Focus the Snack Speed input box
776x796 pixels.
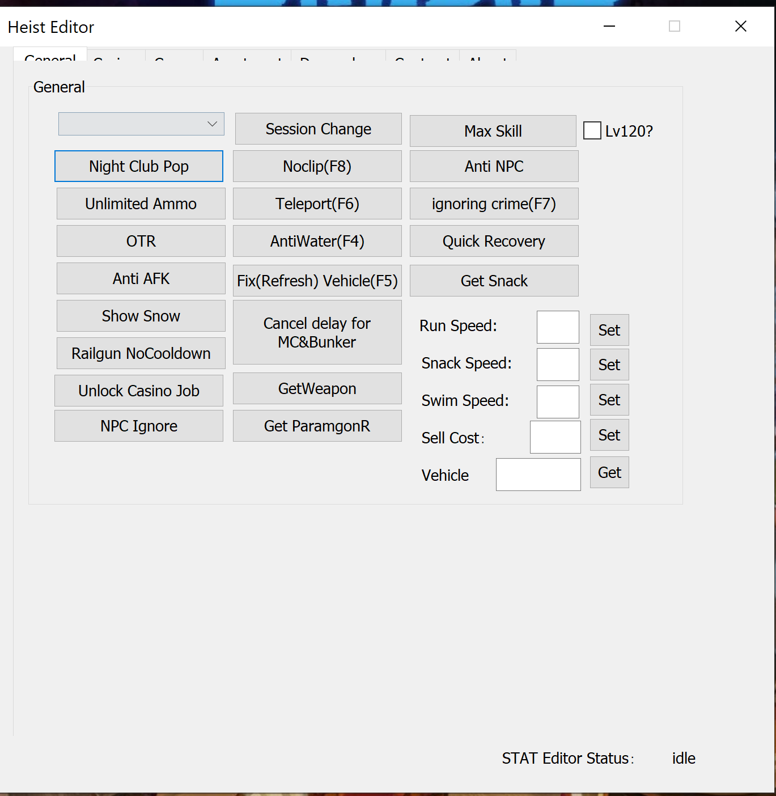coord(558,365)
